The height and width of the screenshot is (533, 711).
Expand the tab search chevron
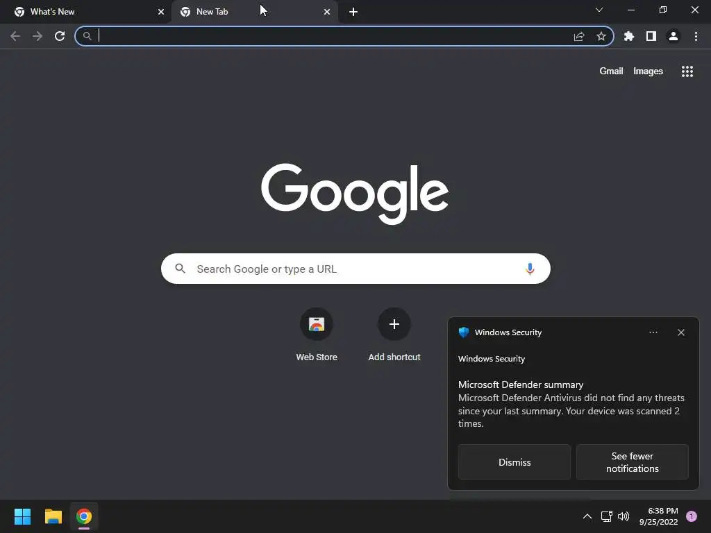tap(599, 10)
